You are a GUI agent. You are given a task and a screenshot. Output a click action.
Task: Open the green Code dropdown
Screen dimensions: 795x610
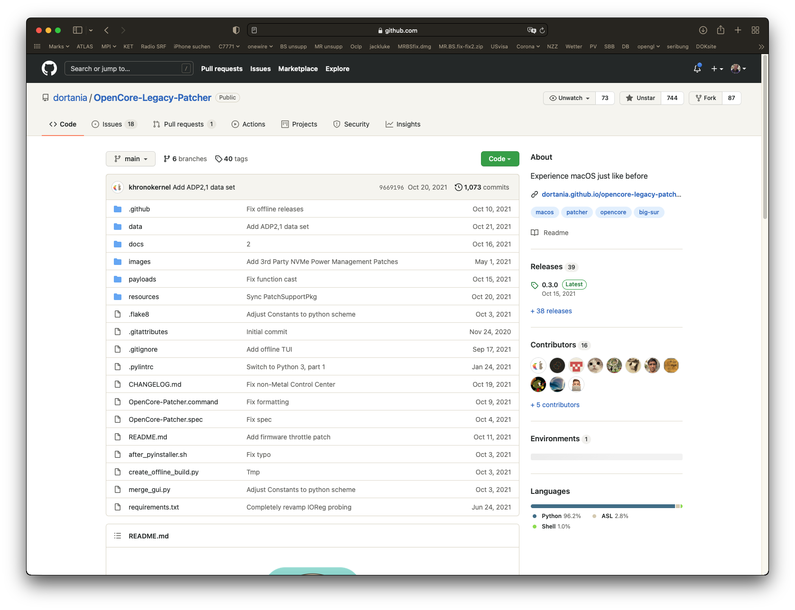pyautogui.click(x=500, y=159)
